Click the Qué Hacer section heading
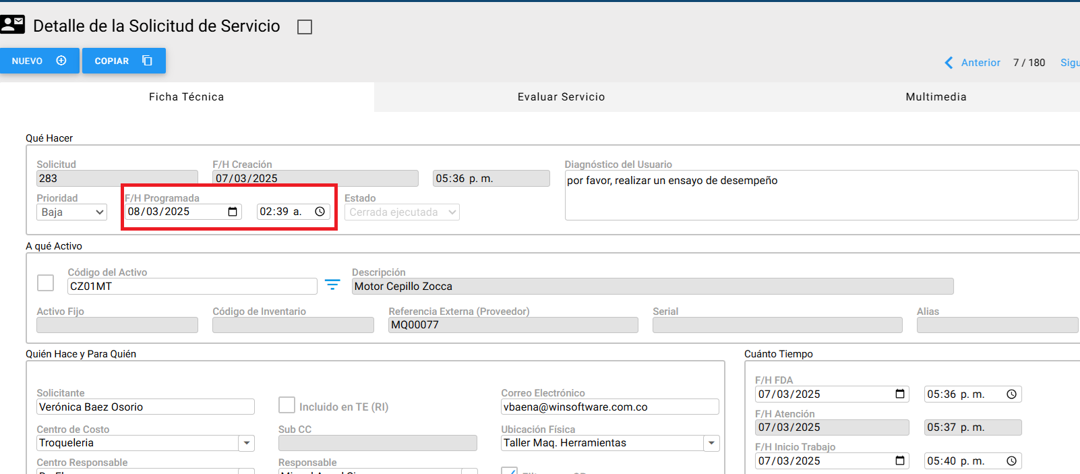The width and height of the screenshot is (1080, 474). 49,138
